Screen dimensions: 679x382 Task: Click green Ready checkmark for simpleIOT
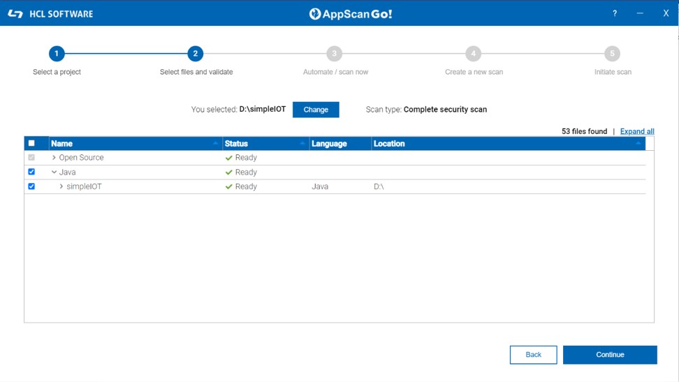click(228, 187)
